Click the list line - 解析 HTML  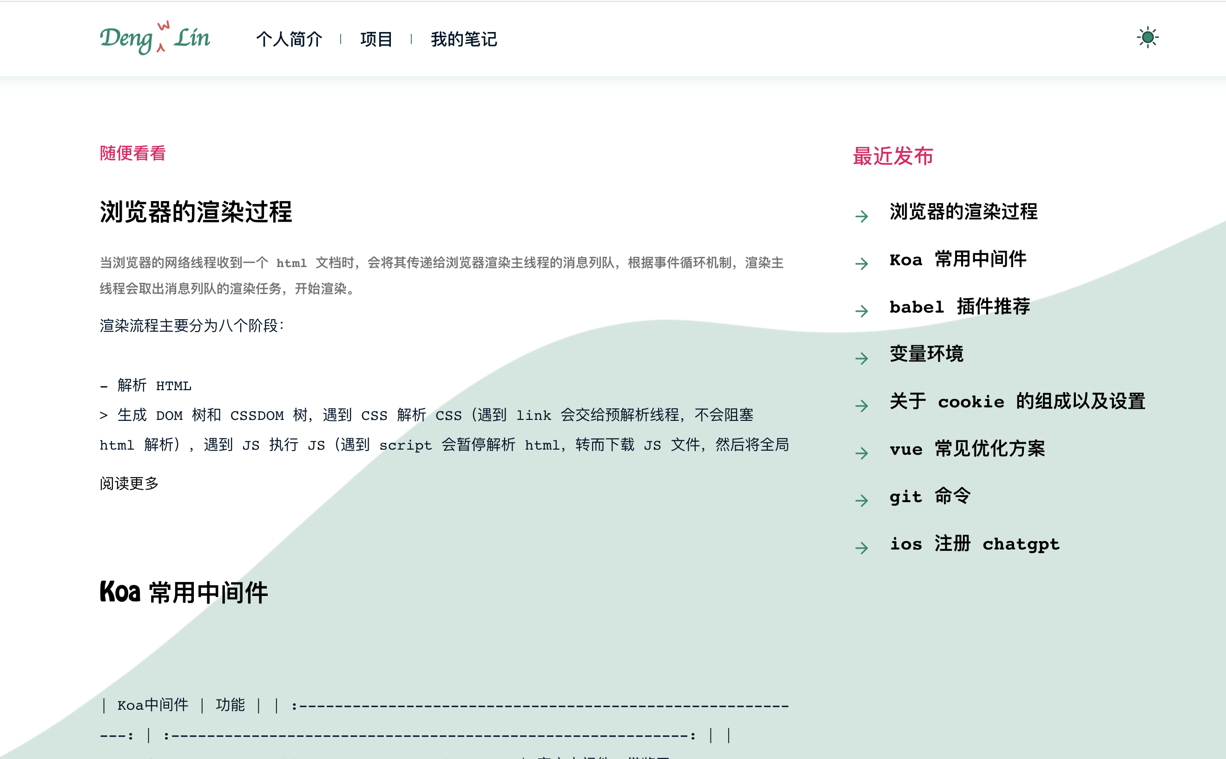(x=145, y=386)
